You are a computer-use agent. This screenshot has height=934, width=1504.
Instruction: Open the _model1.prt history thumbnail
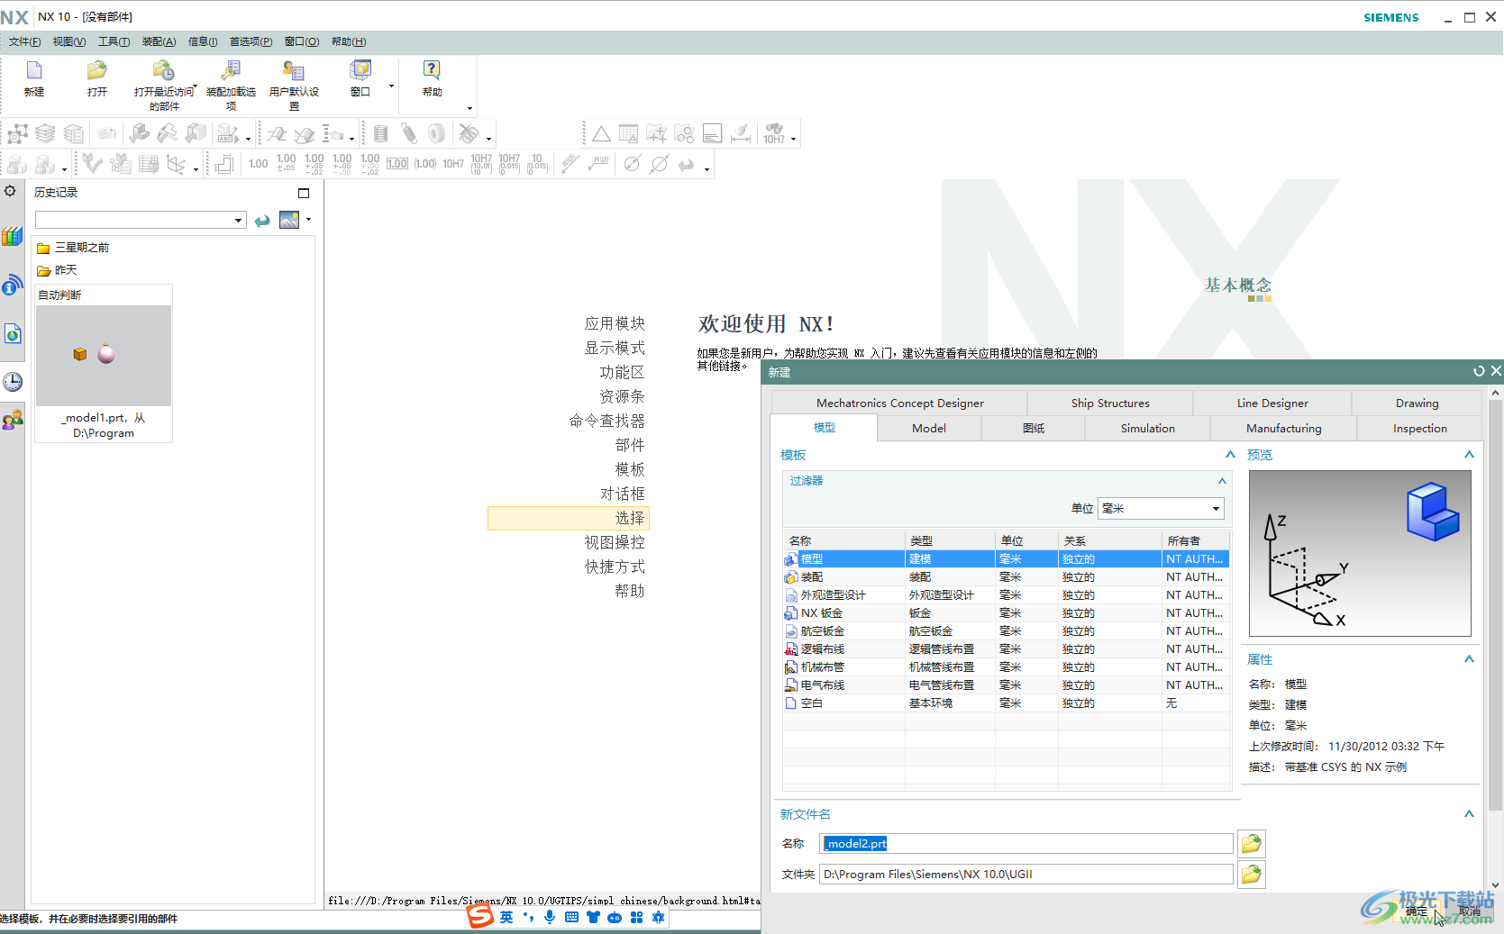point(104,356)
